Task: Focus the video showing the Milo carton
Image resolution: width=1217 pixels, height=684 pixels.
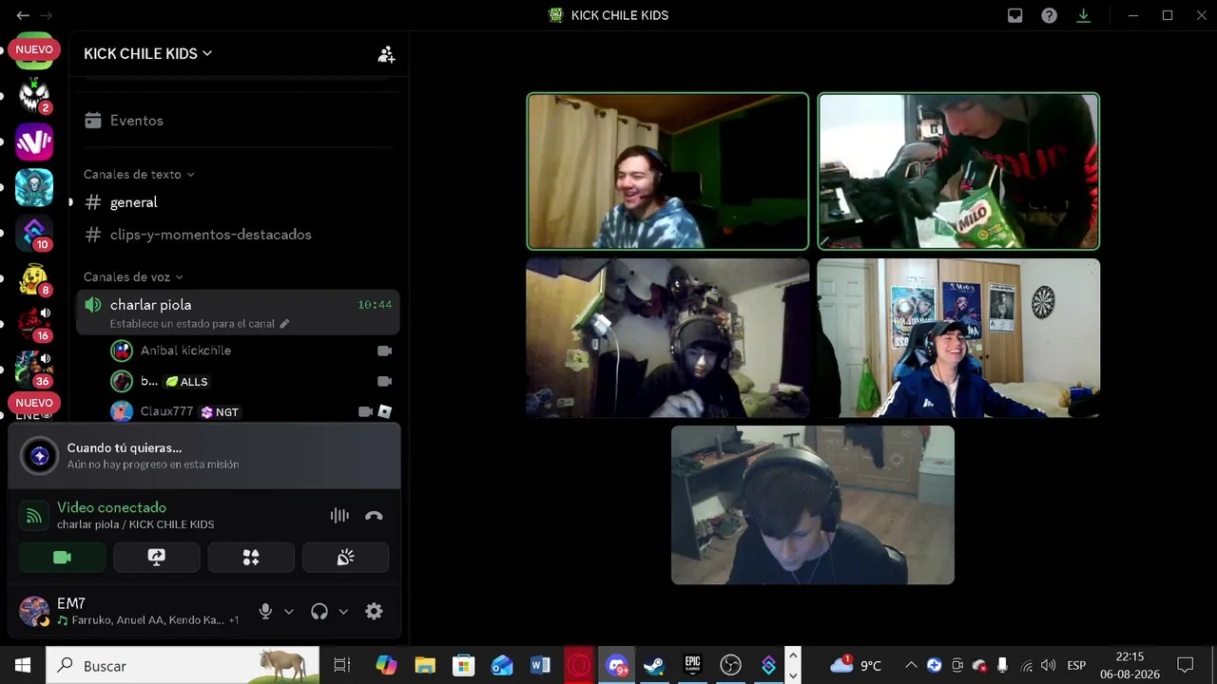Action: pyautogui.click(x=958, y=171)
